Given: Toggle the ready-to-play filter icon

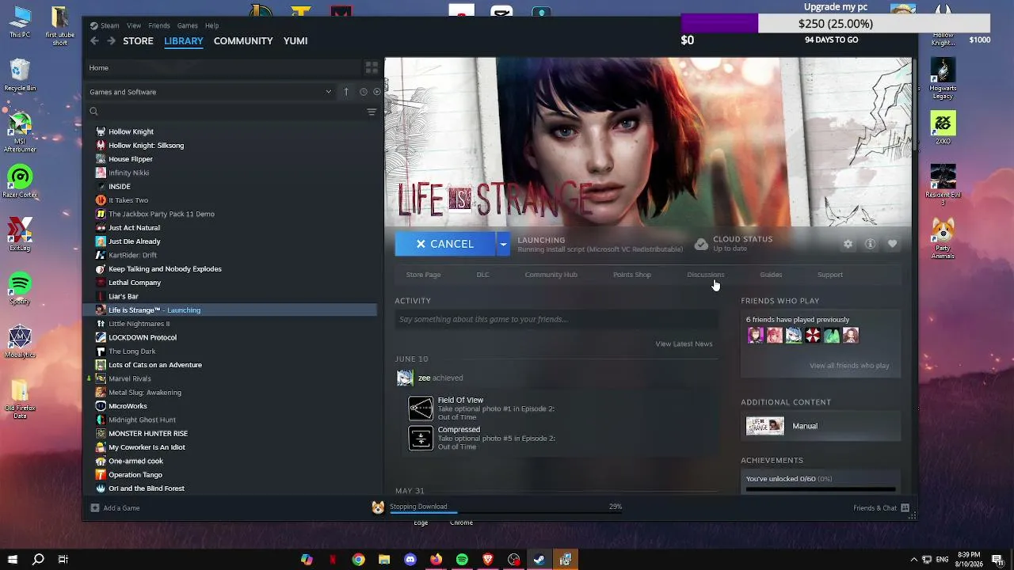Looking at the screenshot, I should pyautogui.click(x=376, y=92).
